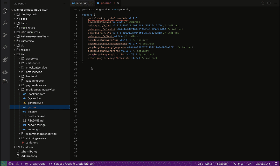Change end of line sequence LF
This screenshot has width=280, height=166.
click(x=249, y=164)
